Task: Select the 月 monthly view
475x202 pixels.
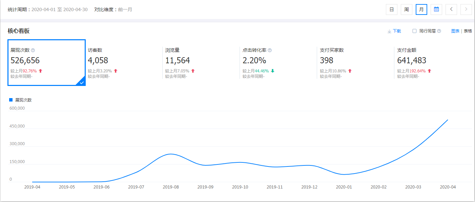Action: click(x=421, y=9)
